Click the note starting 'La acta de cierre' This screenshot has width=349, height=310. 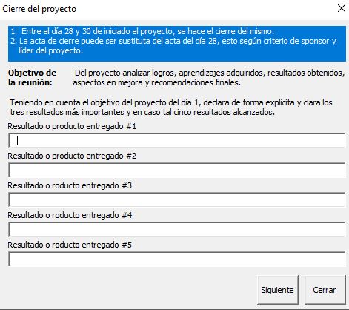[x=173, y=45]
